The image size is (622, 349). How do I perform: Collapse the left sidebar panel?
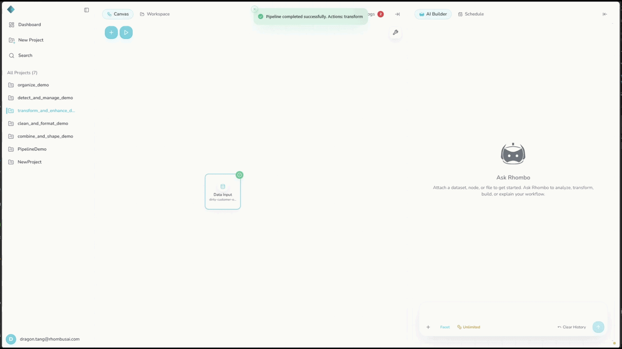(x=86, y=10)
